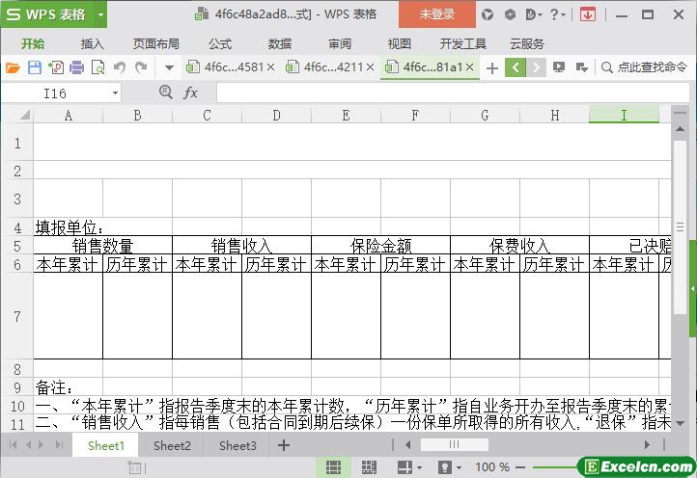
Task: Select column E header
Action: click(346, 116)
